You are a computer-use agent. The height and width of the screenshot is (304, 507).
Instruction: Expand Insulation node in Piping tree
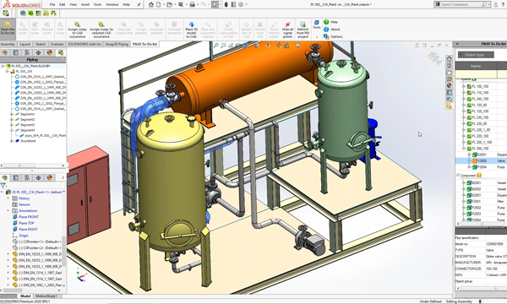click(x=12, y=141)
